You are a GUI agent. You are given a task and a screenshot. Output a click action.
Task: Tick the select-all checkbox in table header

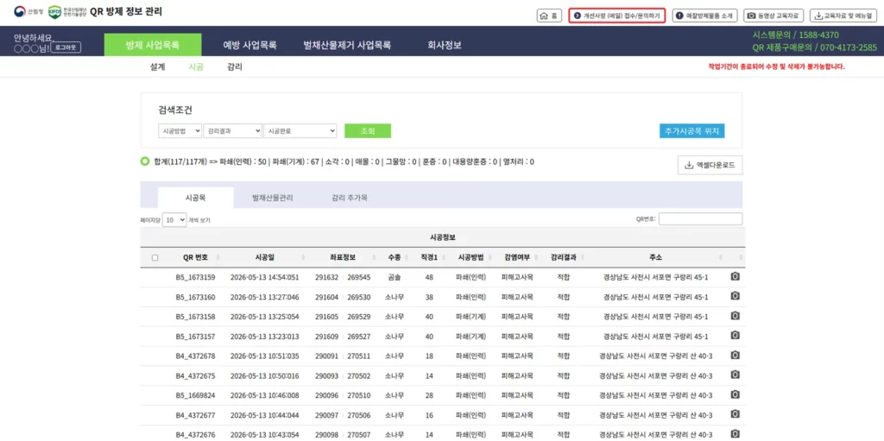coord(155,258)
